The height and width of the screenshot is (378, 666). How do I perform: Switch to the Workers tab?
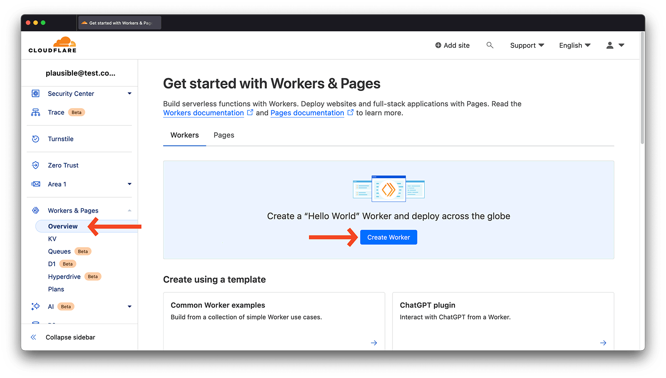point(185,135)
